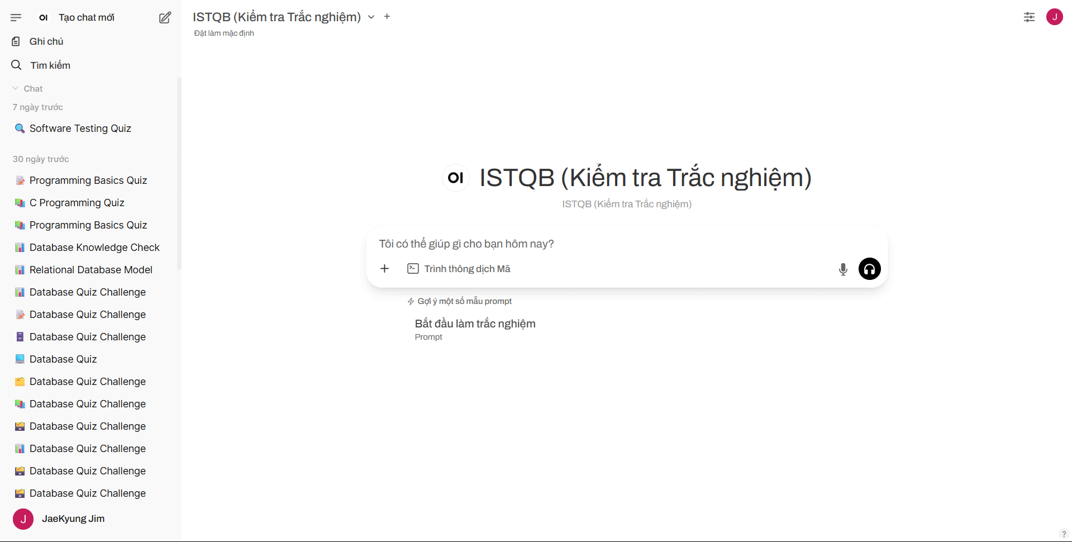Start a voice call with the headphone button
This screenshot has height=542, width=1072.
click(869, 269)
